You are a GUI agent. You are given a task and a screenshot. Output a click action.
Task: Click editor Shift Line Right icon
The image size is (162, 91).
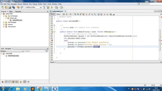click(x=101, y=14)
